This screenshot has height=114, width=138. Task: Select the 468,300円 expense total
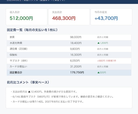[64, 18]
